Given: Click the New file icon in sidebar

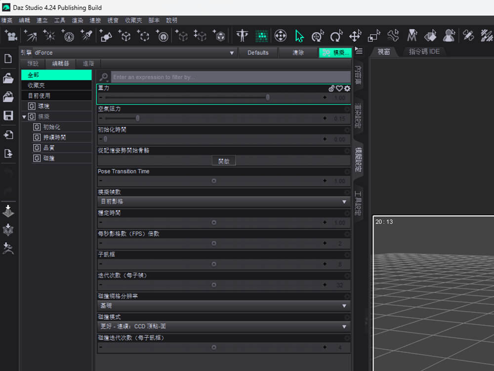Looking at the screenshot, I should pos(8,59).
